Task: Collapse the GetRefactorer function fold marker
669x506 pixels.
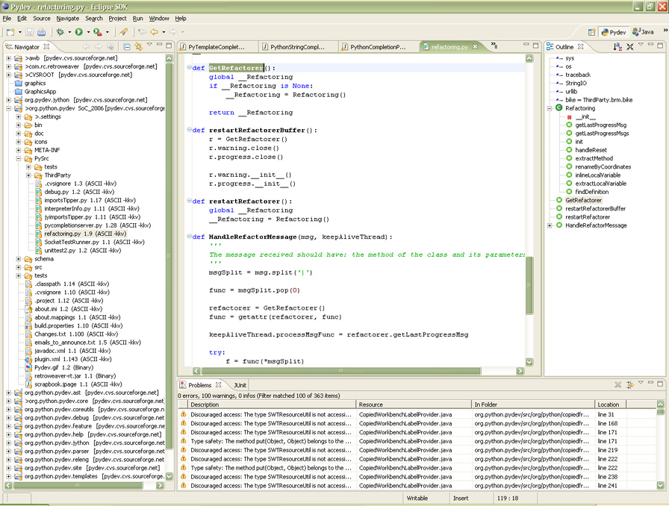Action: click(x=190, y=68)
